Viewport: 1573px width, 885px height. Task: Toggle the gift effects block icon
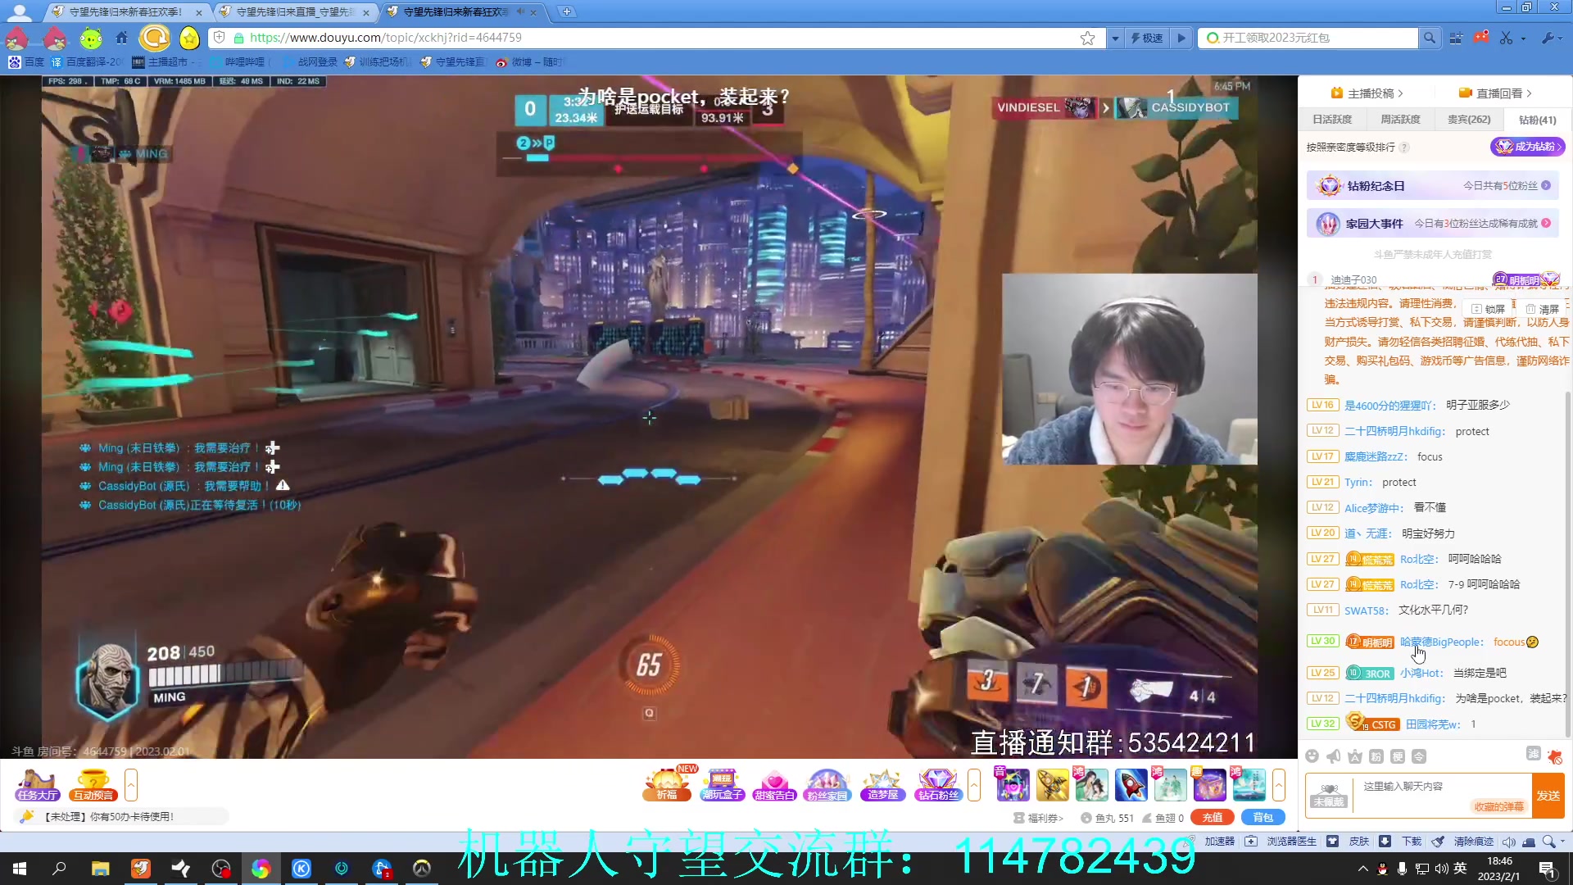click(1554, 756)
